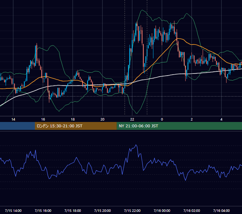This screenshot has height=214, width=242.
Task: Select the ロンドン 15:30-21:00 JST session bar
Action: point(75,126)
